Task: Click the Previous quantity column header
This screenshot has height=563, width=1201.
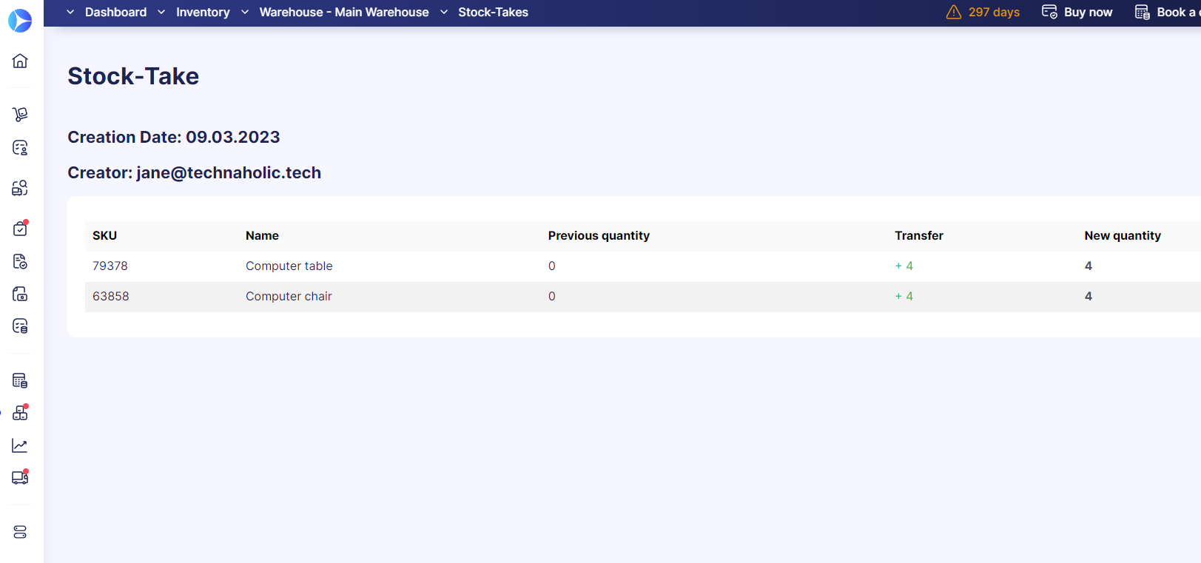Action: point(599,235)
